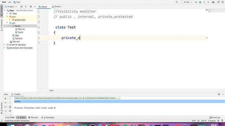The height and width of the screenshot is (126, 225).
Task: Click the tool window quick-access square in status bar
Action: click(x=2, y=121)
